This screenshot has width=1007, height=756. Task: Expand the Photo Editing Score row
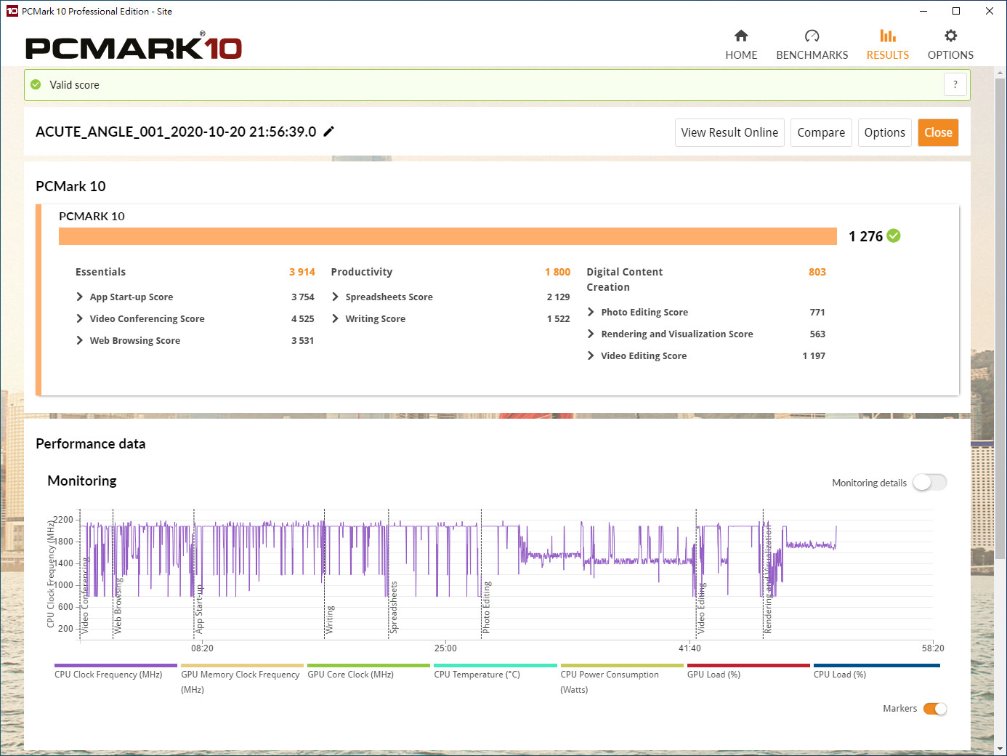(591, 312)
